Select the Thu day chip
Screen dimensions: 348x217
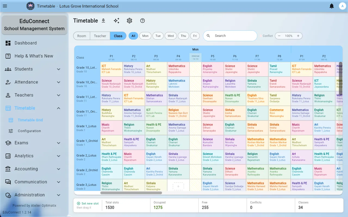click(x=184, y=36)
